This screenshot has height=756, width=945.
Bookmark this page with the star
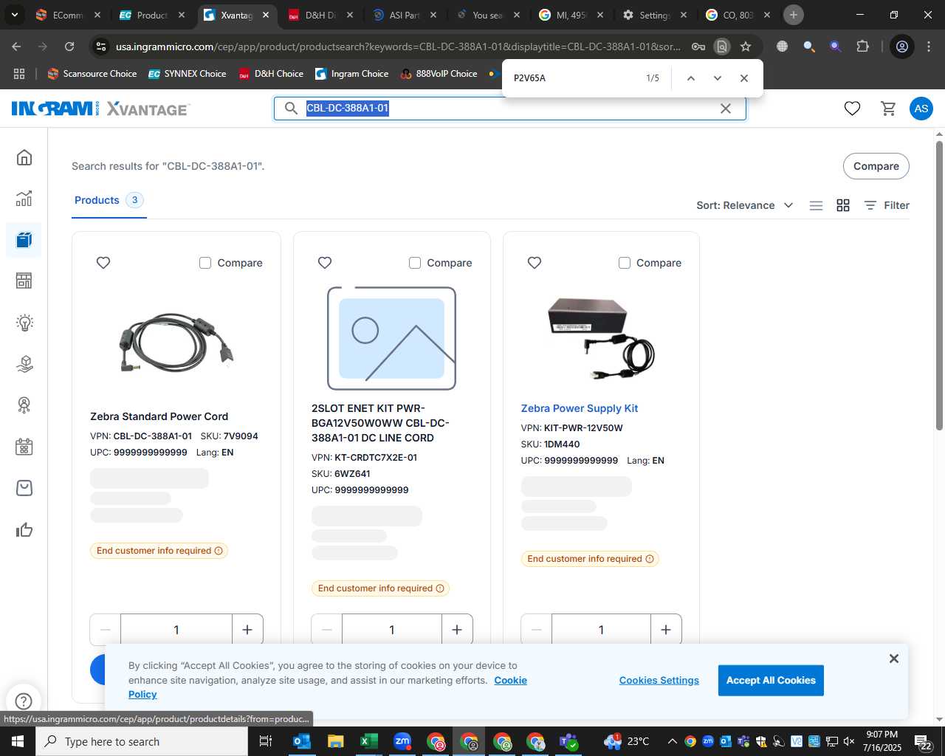pyautogui.click(x=746, y=47)
